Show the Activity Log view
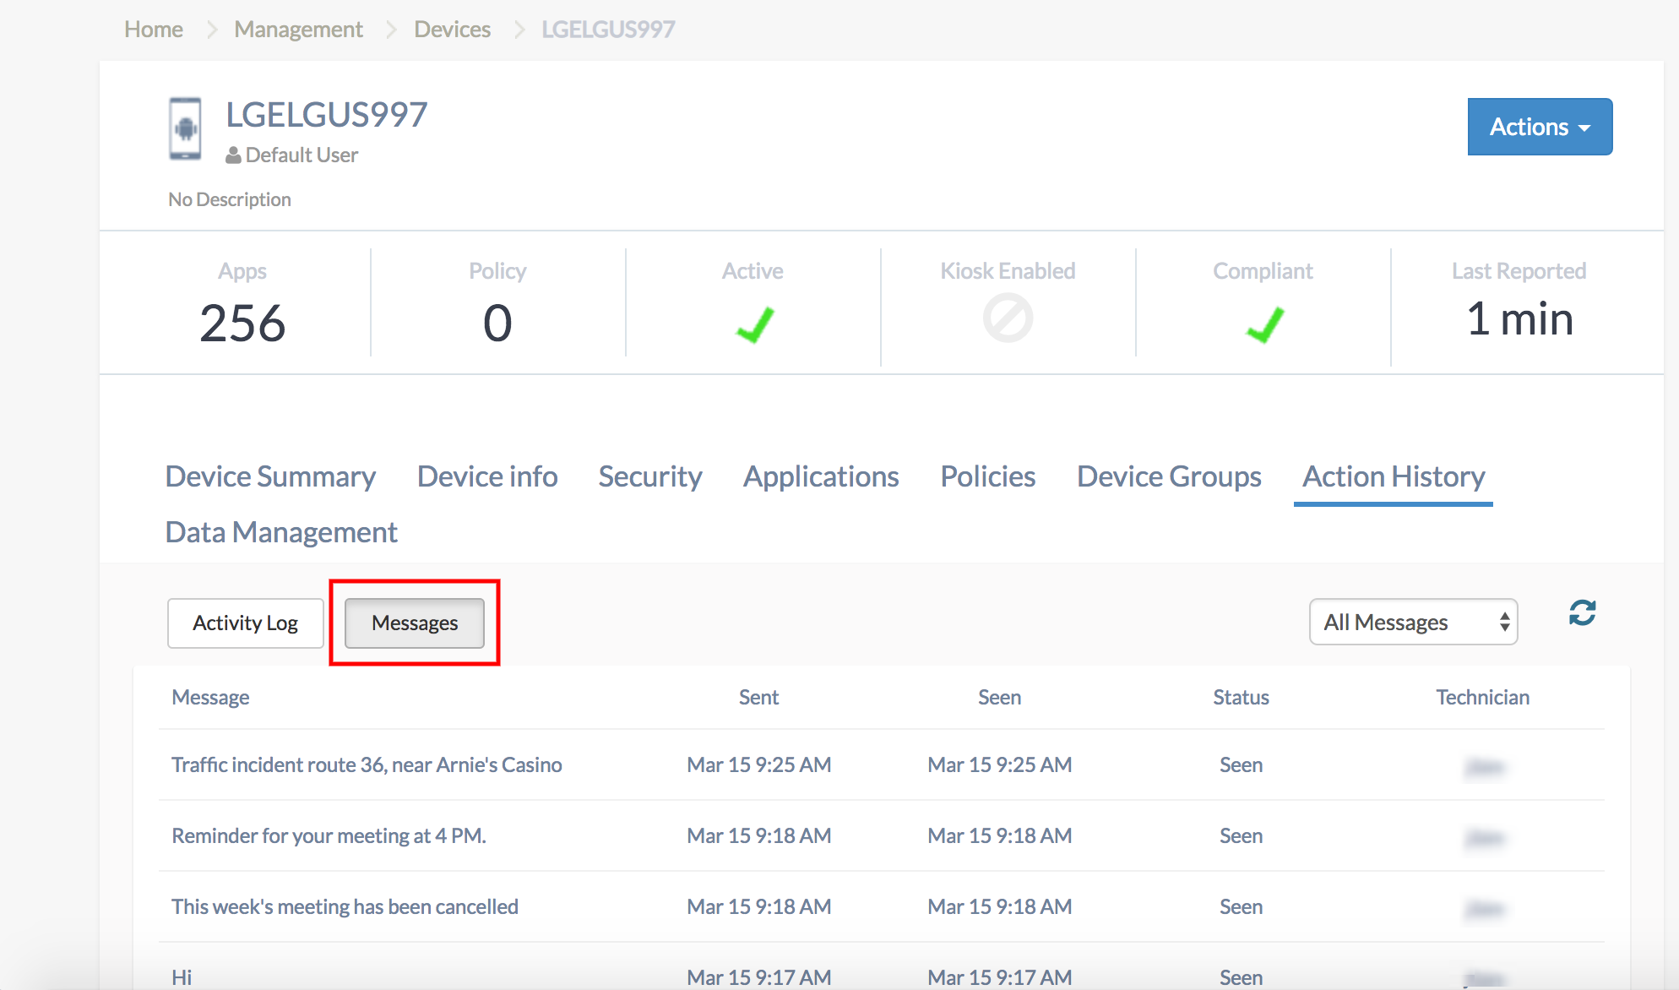 246,623
